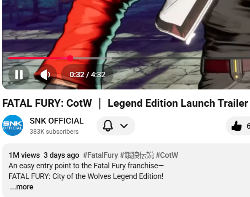Click the 0:32 / 4:32 time display
The width and height of the screenshot is (250, 197).
pos(87,75)
